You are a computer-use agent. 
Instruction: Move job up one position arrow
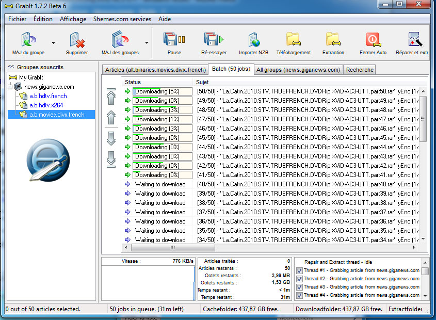111,117
